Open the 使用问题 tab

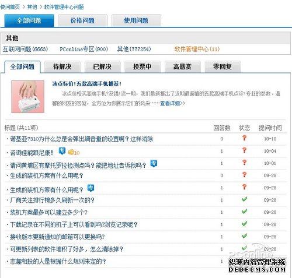pyautogui.click(x=136, y=20)
